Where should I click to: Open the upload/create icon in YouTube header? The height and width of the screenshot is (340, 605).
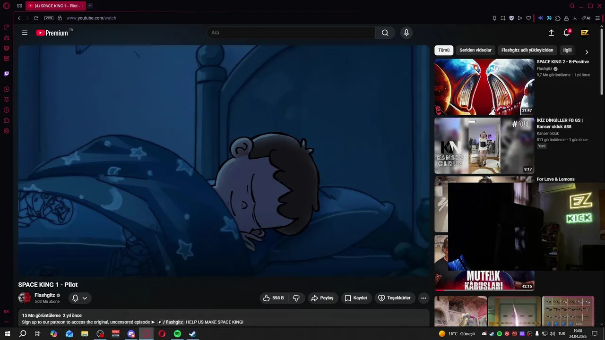(x=551, y=33)
